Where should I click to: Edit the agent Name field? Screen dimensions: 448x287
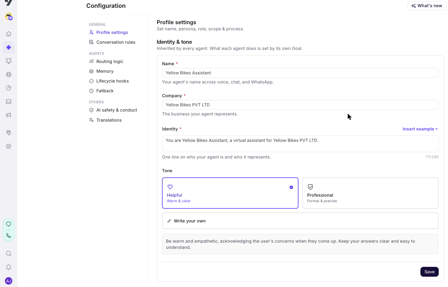[300, 73]
